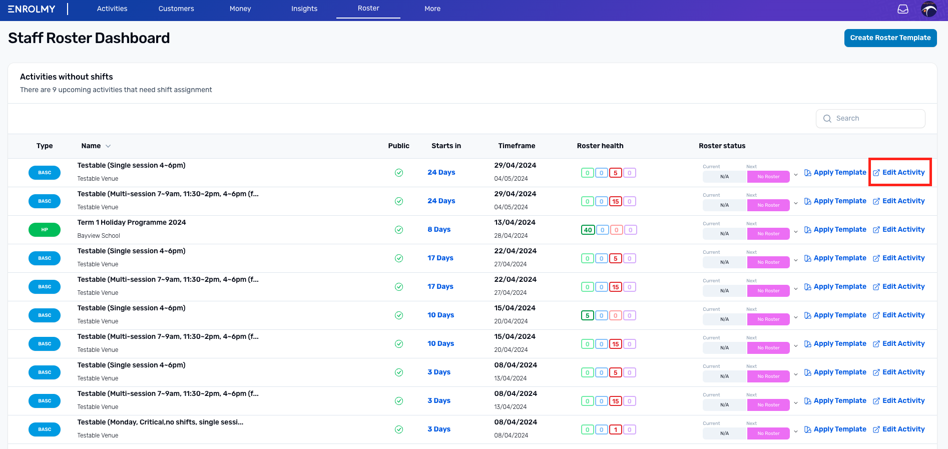The width and height of the screenshot is (948, 449).
Task: Click the HP badge for Term 1 Holiday Programme
Action: 45,230
